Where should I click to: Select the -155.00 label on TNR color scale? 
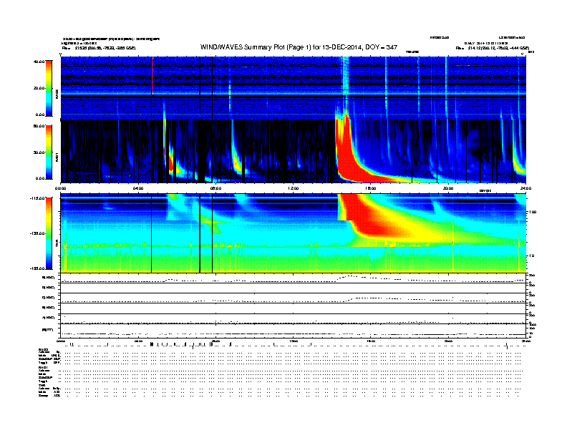(37, 268)
